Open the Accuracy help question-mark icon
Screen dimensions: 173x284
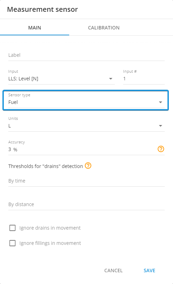pyautogui.click(x=161, y=149)
